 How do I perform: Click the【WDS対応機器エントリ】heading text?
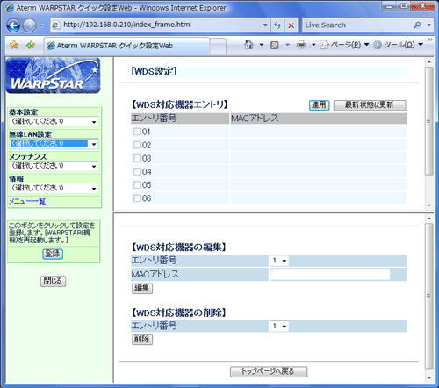coord(179,104)
